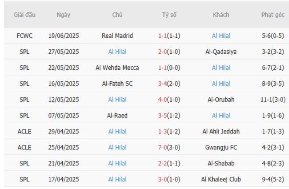Click the Al-Raed team name
The height and width of the screenshot is (189, 289).
pyautogui.click(x=117, y=116)
